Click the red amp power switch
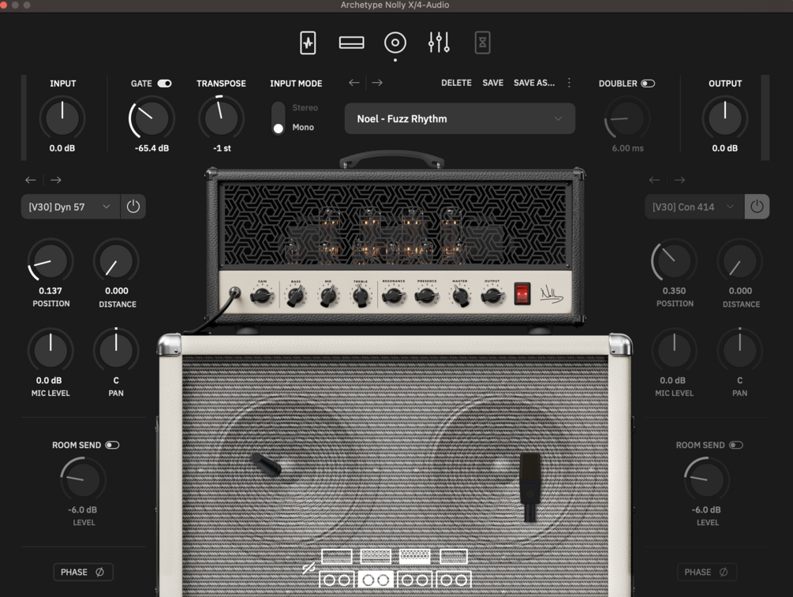 [522, 293]
